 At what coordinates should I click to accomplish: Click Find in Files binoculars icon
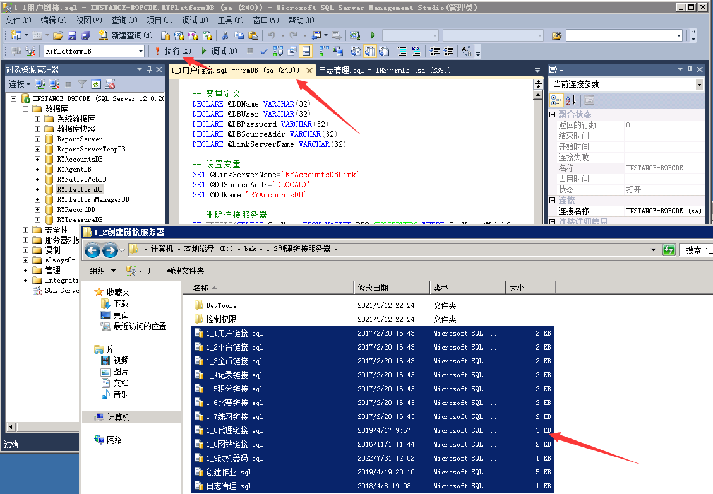point(556,35)
